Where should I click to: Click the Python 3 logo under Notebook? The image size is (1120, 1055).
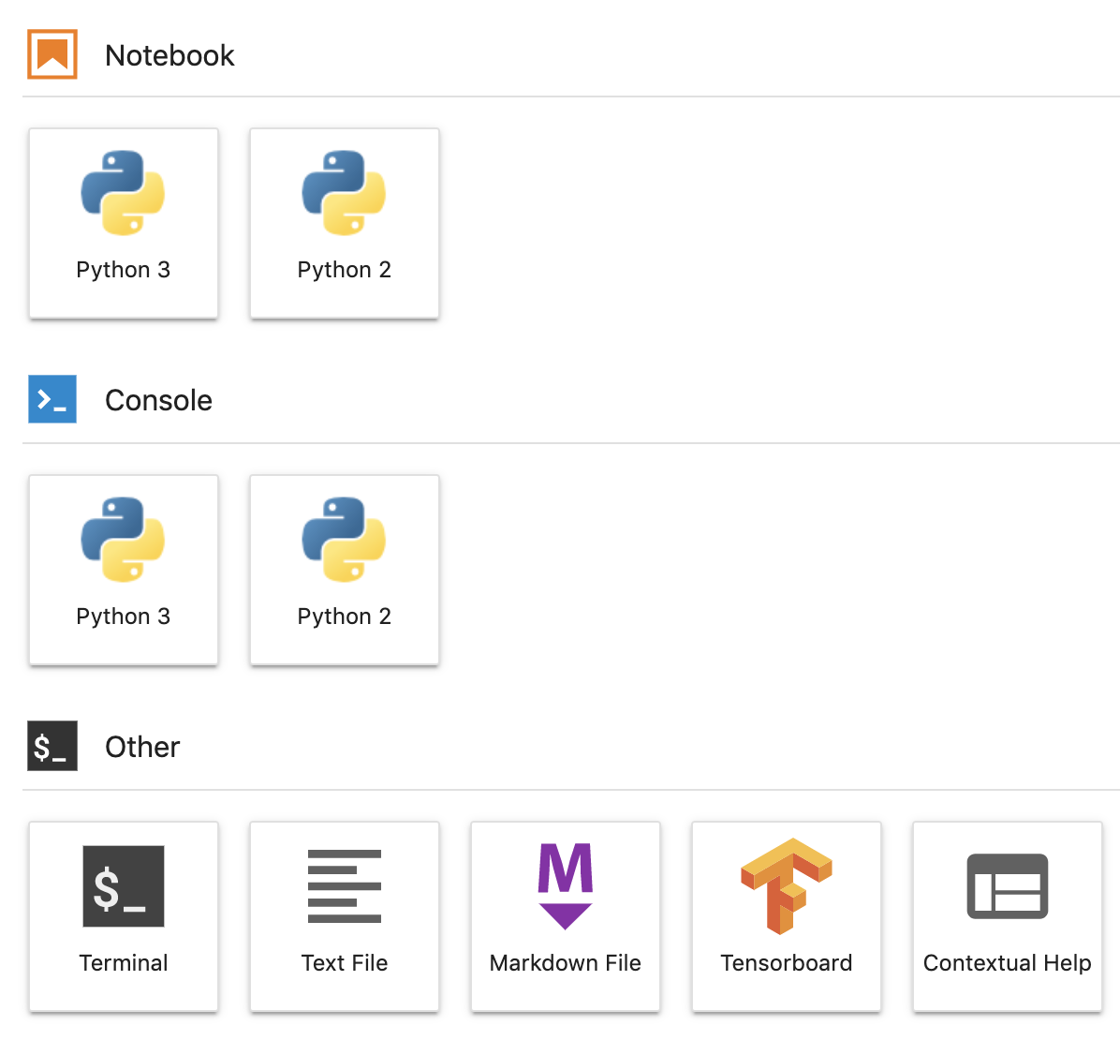pyautogui.click(x=123, y=193)
